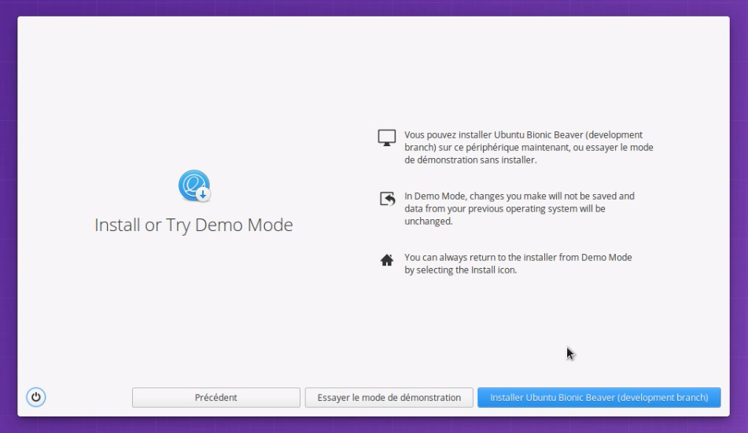This screenshot has width=748, height=433.
Task: Click the 'Install or Try Demo Mode' heading
Action: point(193,225)
